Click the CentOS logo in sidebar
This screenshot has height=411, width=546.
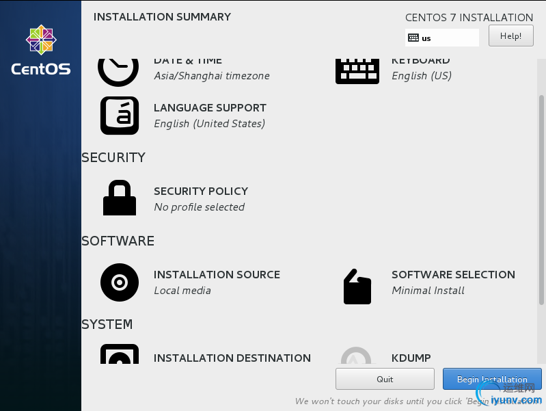[x=41, y=50]
